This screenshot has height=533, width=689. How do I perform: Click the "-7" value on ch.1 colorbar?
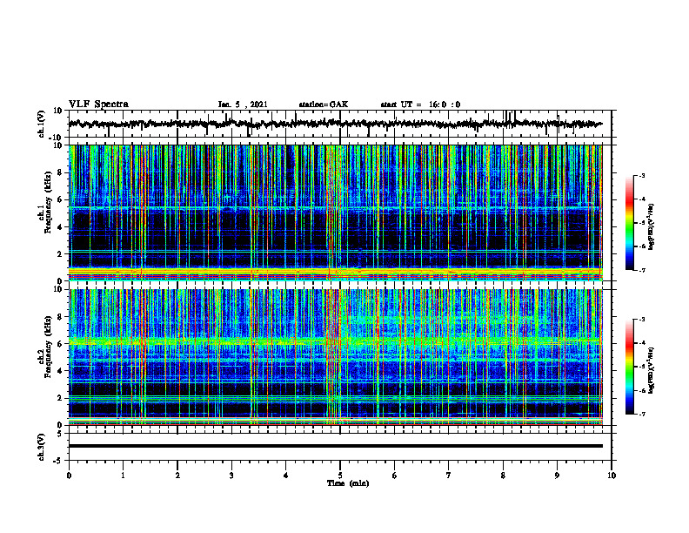click(641, 270)
